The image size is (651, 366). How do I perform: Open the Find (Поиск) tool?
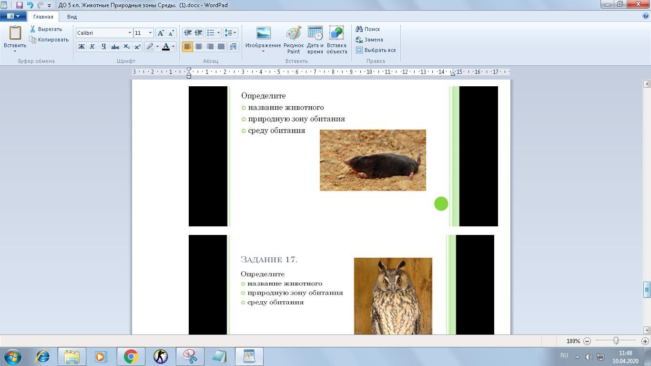coord(368,29)
